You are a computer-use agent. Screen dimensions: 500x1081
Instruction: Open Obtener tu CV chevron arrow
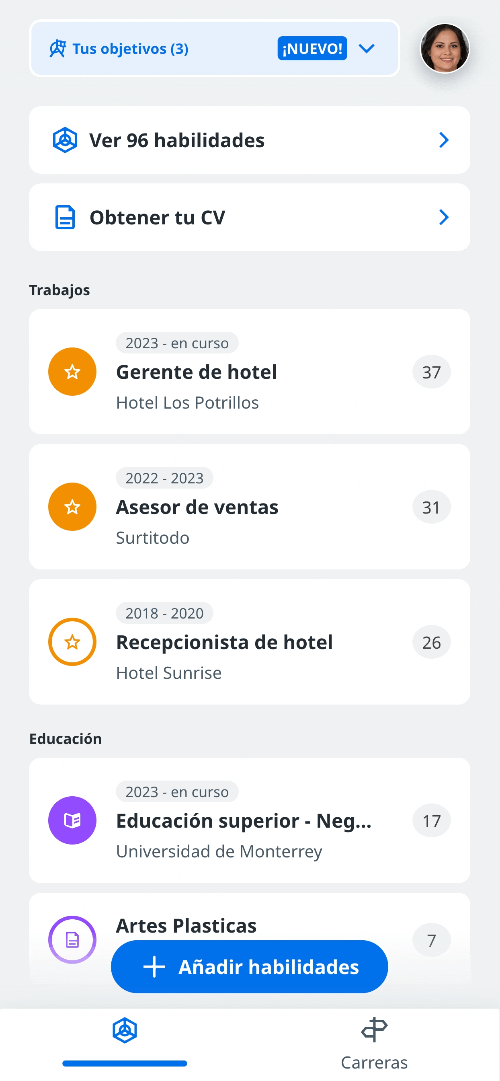point(444,218)
